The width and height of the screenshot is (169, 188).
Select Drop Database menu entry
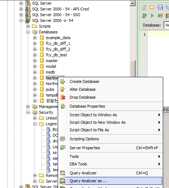(110, 97)
